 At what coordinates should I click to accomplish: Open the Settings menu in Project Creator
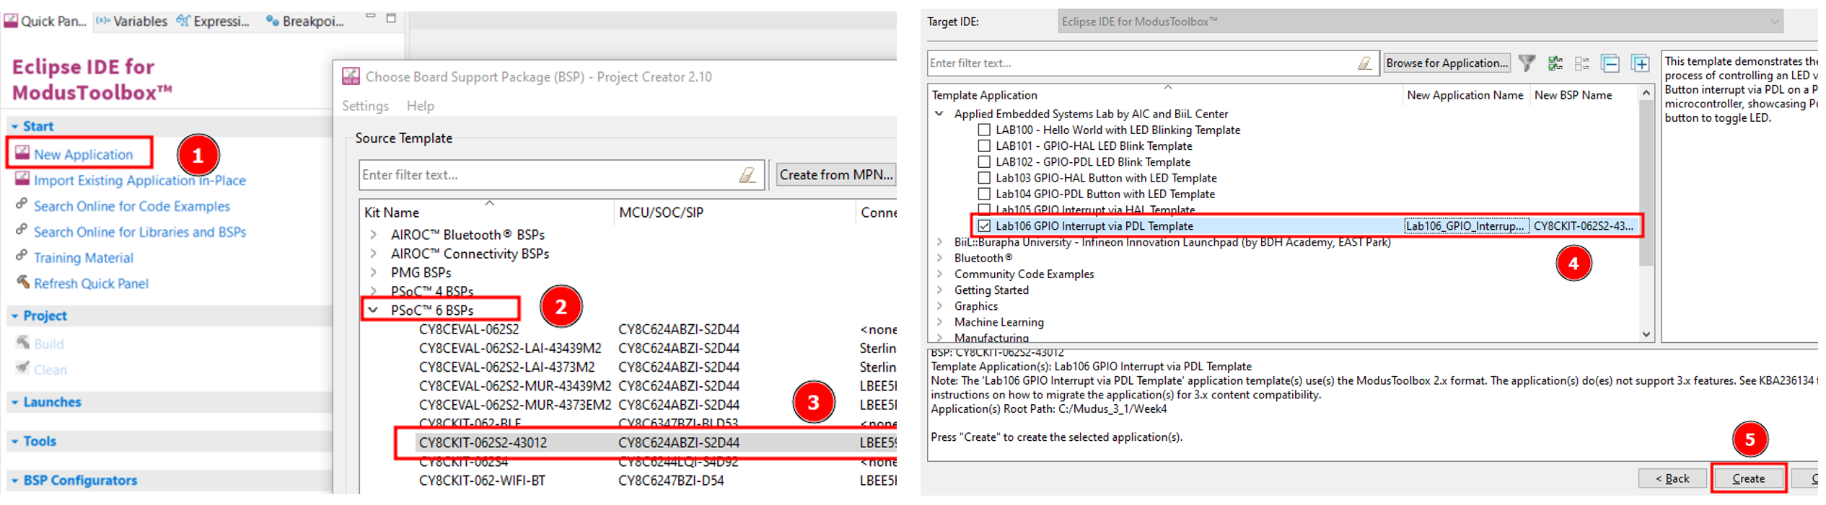click(365, 106)
